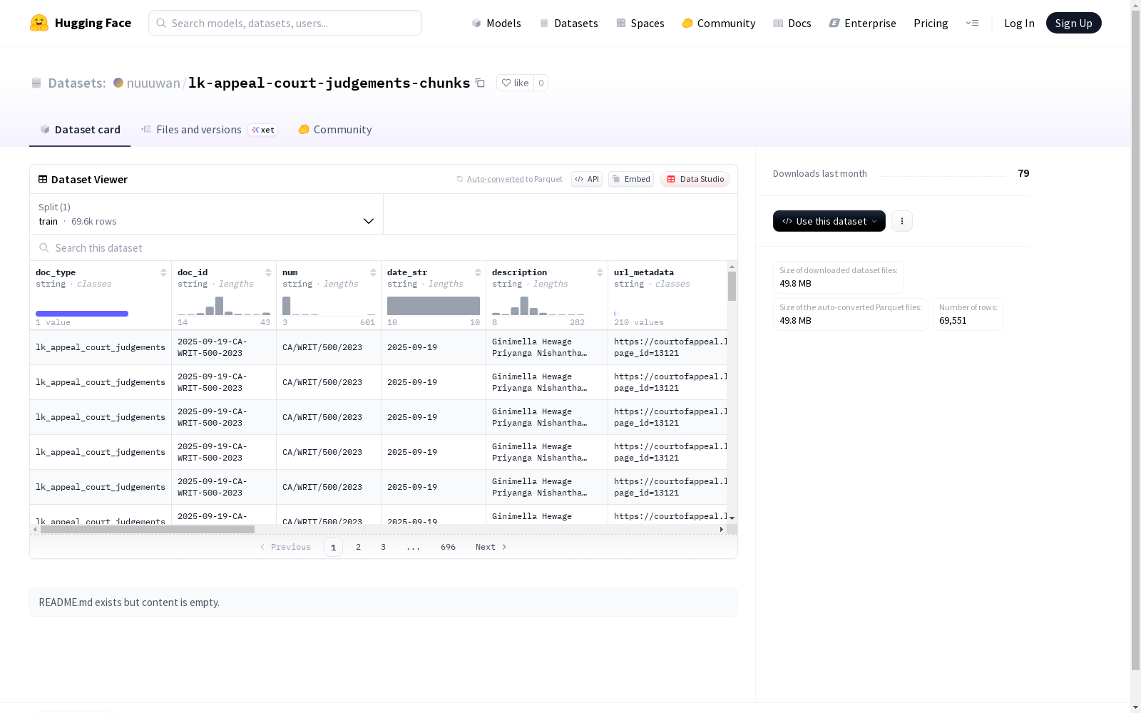Click the horizontal table scrollbar thumb
Image resolution: width=1141 pixels, height=713 pixels.
(x=148, y=530)
